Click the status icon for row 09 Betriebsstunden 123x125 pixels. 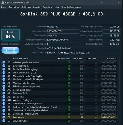pos(4,66)
